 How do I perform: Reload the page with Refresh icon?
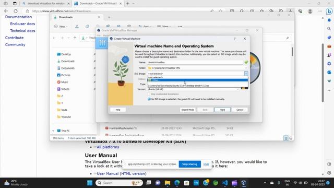click(x=16, y=11)
